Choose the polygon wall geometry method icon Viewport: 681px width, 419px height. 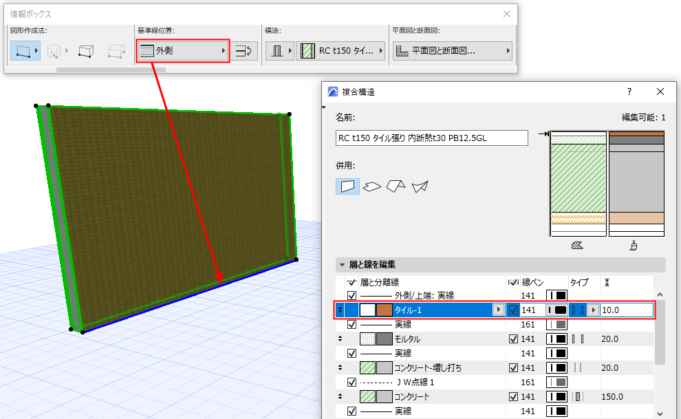(x=116, y=51)
